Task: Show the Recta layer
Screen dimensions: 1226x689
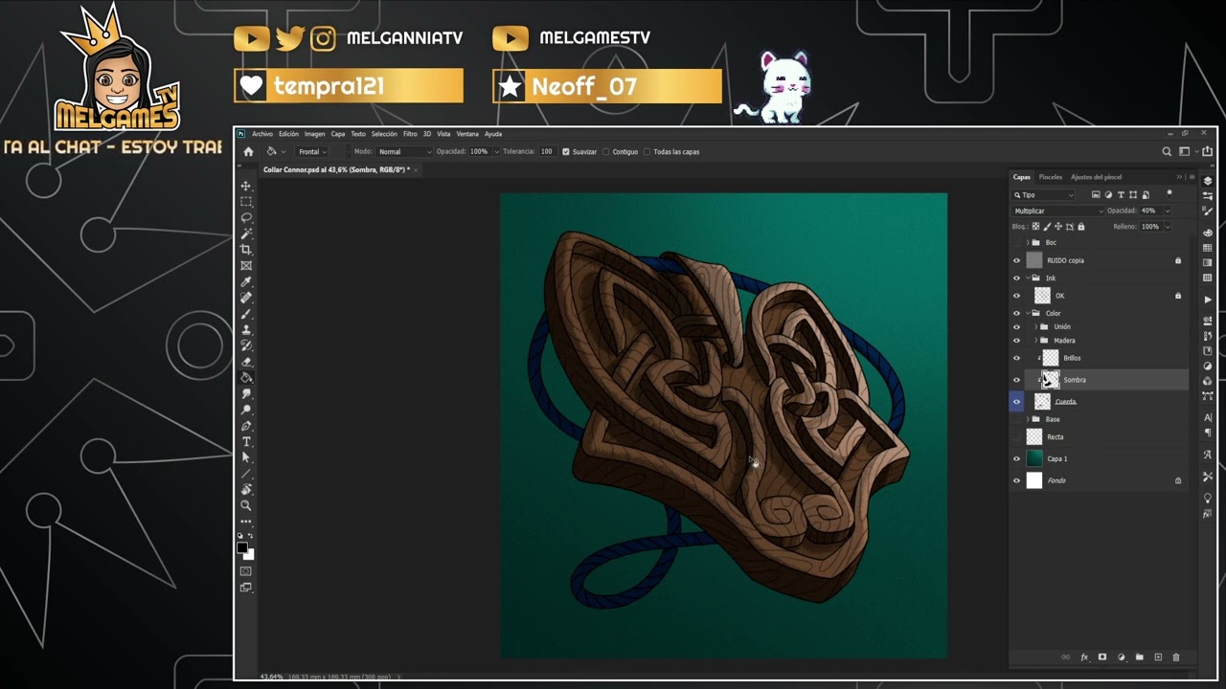Action: pos(1016,436)
